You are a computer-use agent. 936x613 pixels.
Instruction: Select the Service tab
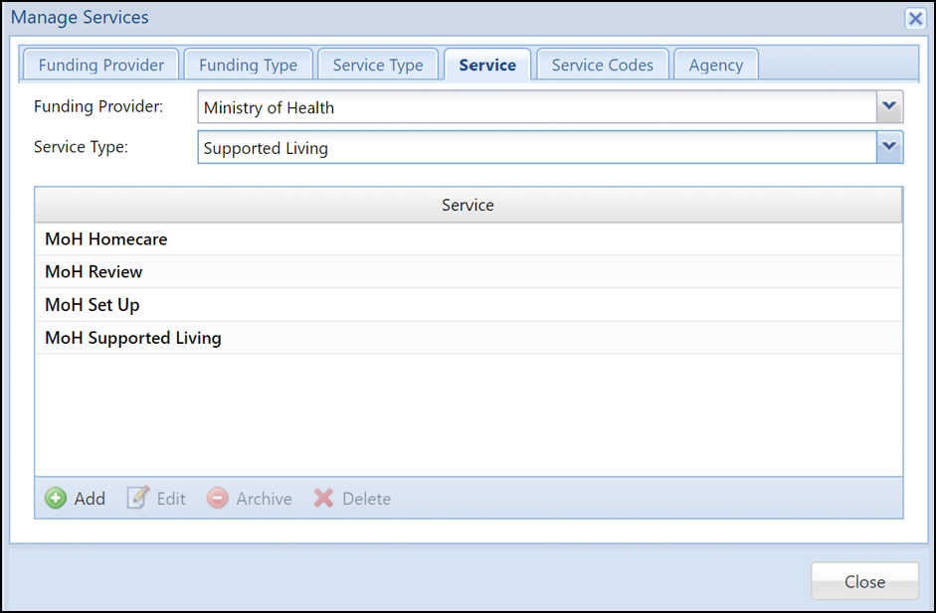[x=487, y=65]
